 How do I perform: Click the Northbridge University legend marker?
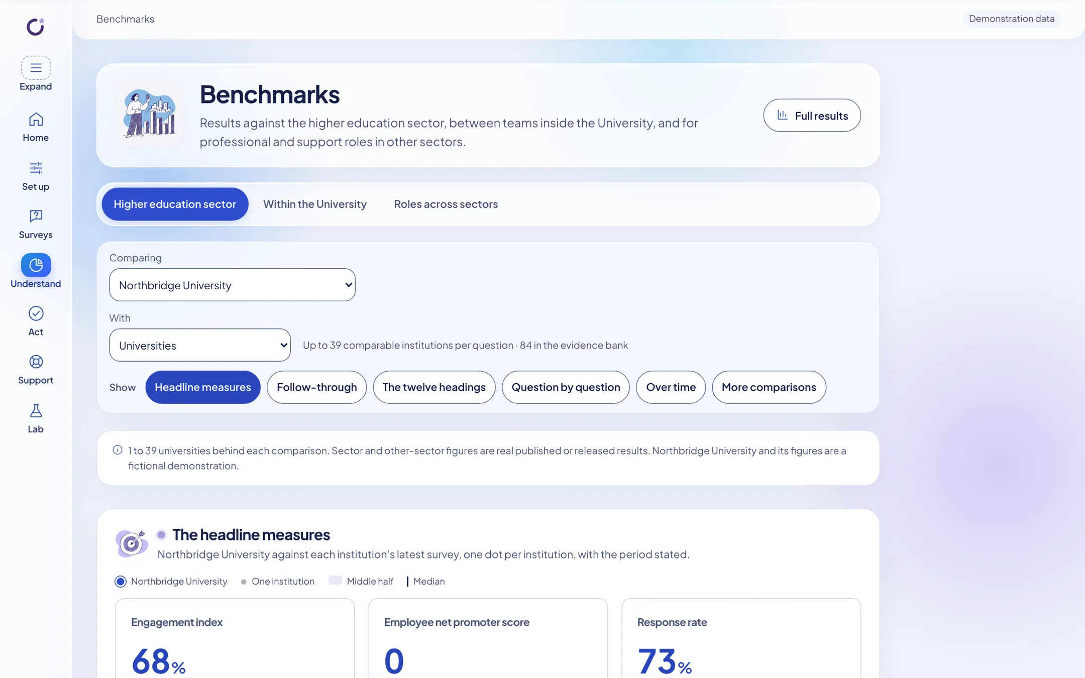121,582
